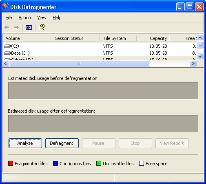Click the Analyze button
Screen dimensions: 206x184
[x=25, y=143]
